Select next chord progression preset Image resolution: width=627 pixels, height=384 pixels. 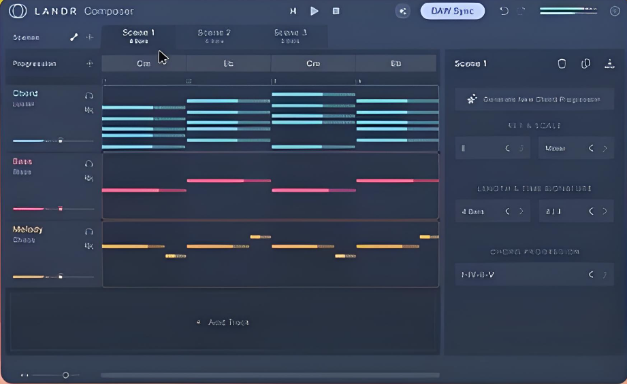point(605,275)
